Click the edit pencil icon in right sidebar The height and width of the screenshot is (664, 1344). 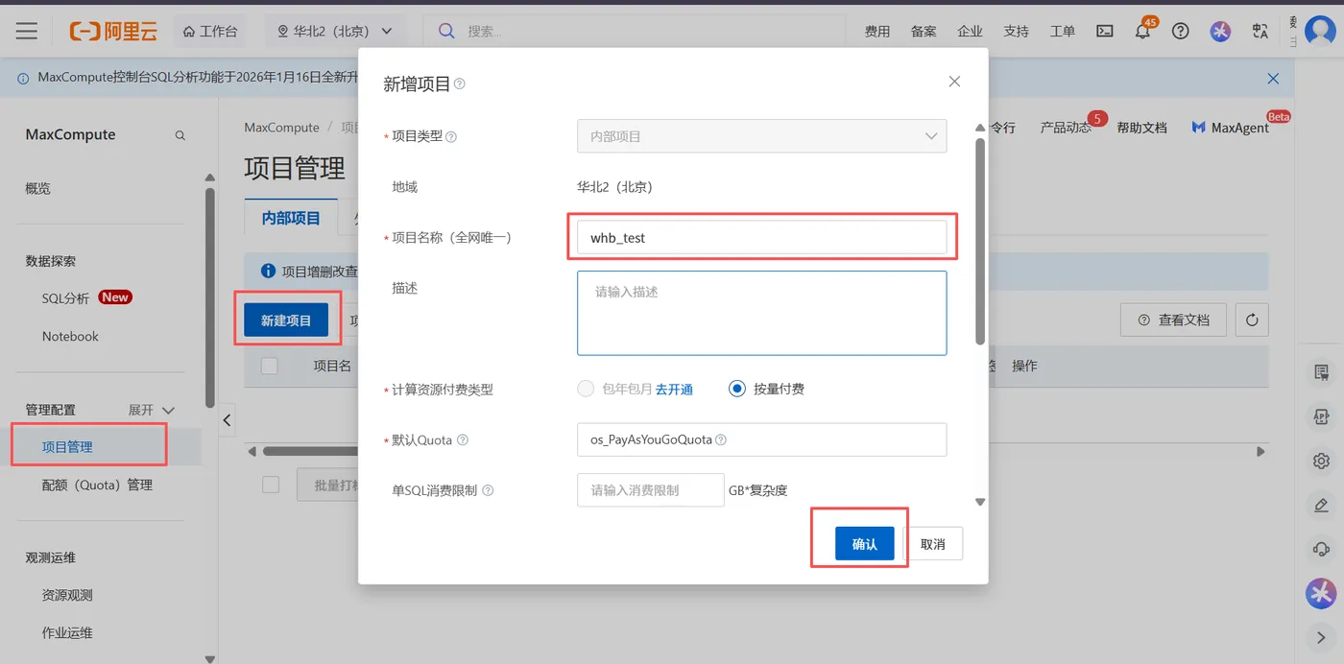(1322, 505)
